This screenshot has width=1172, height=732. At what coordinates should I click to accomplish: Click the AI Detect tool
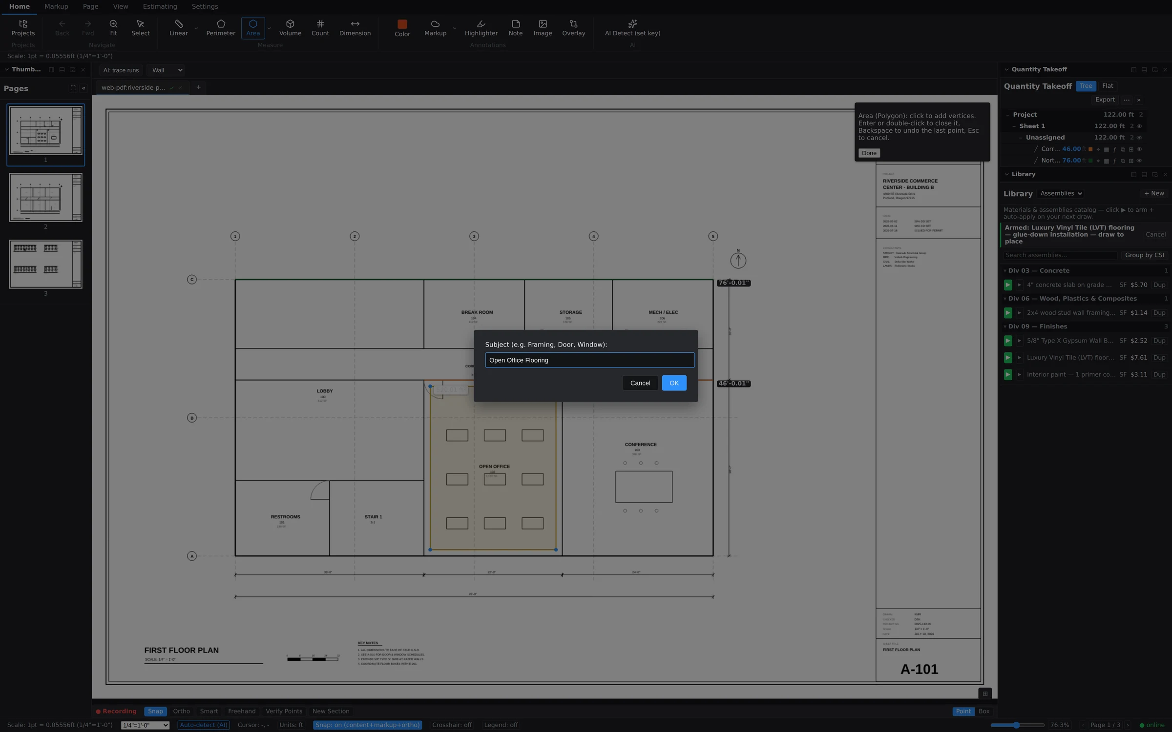632,28
